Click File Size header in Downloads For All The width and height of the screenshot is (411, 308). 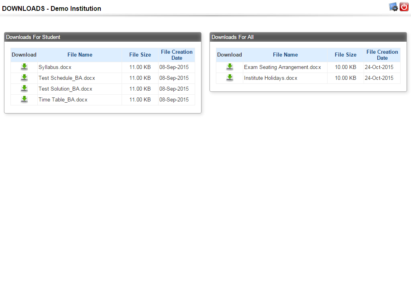tap(346, 55)
